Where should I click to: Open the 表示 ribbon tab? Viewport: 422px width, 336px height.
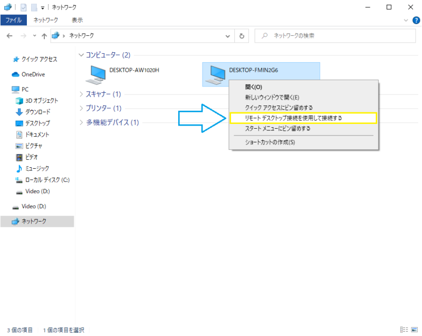pyautogui.click(x=77, y=20)
